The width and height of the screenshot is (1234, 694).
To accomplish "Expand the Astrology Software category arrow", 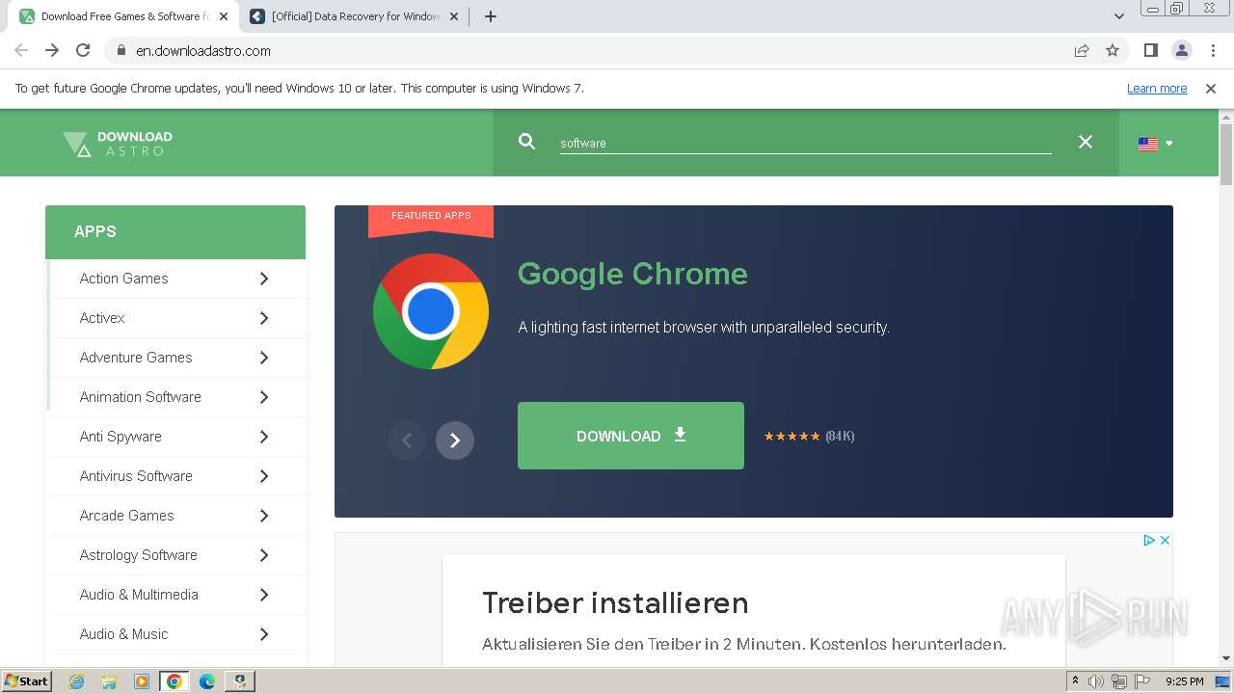I will 264,555.
